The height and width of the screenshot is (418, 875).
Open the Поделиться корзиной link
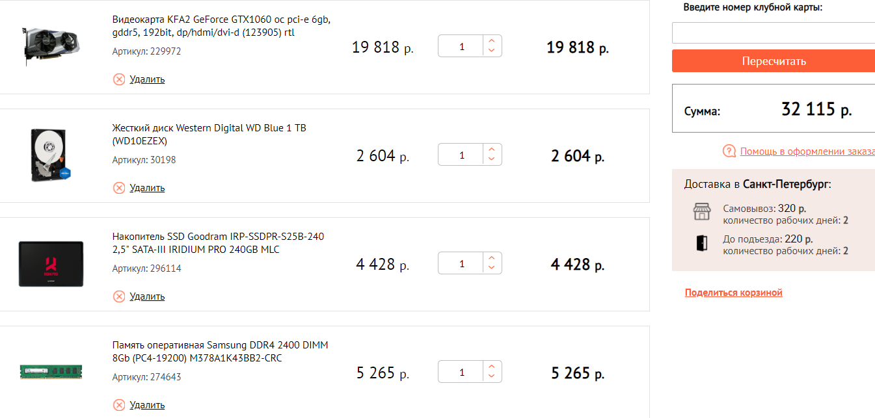click(733, 293)
